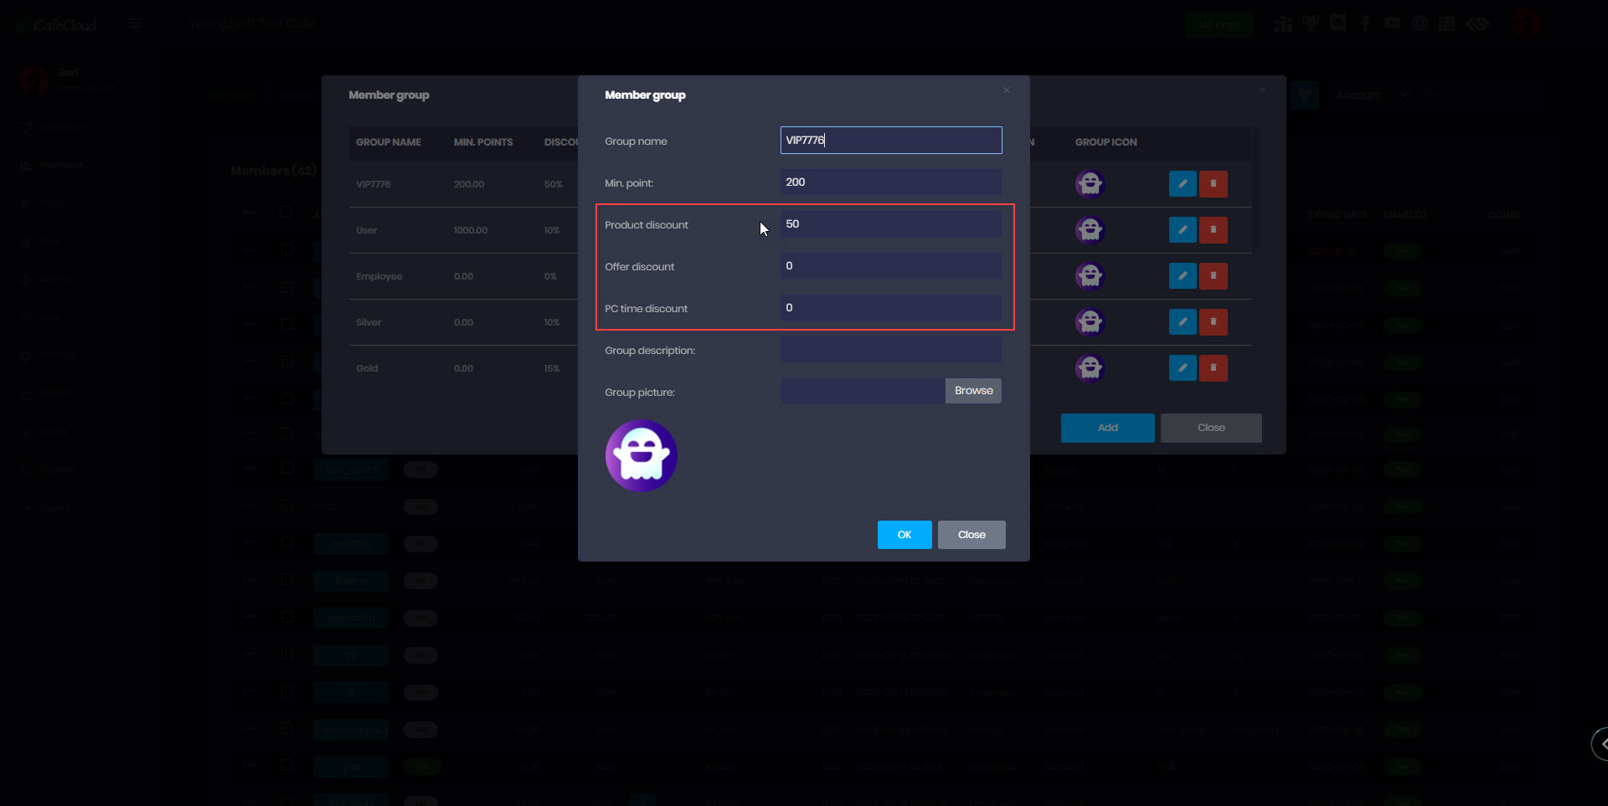This screenshot has height=806, width=1608.
Task: Delete the fifth group using trash icon
Action: [1213, 368]
